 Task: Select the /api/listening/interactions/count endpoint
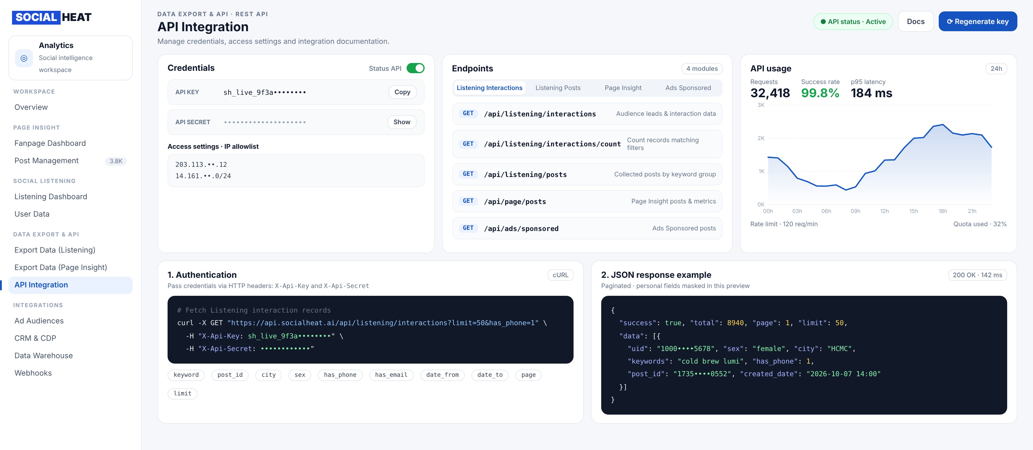(587, 144)
